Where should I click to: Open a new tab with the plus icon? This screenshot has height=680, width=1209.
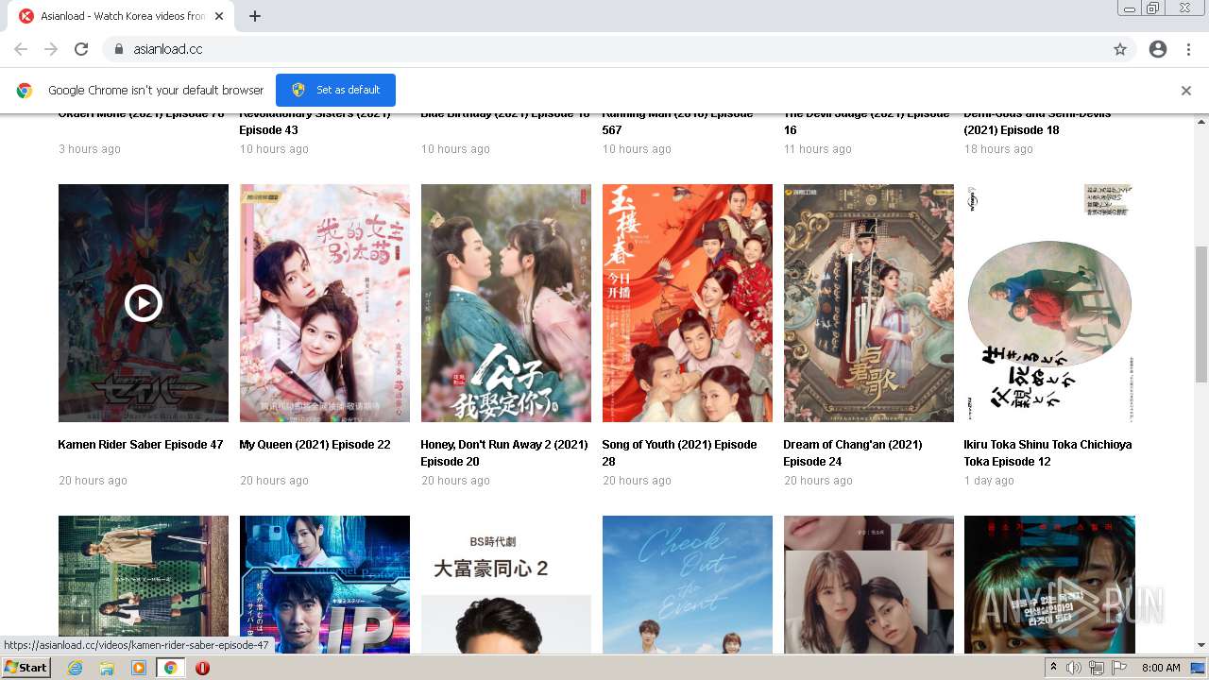(x=255, y=16)
